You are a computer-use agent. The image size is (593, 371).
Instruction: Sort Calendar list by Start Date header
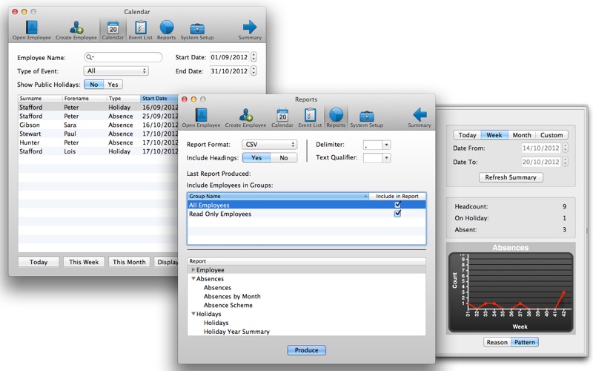click(x=159, y=99)
